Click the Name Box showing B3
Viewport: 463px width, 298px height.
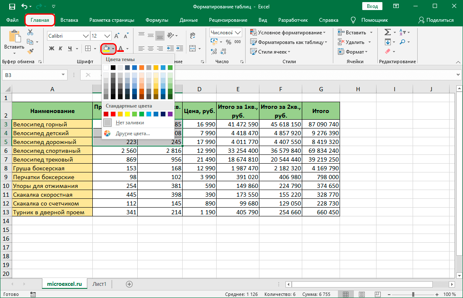pos(29,75)
